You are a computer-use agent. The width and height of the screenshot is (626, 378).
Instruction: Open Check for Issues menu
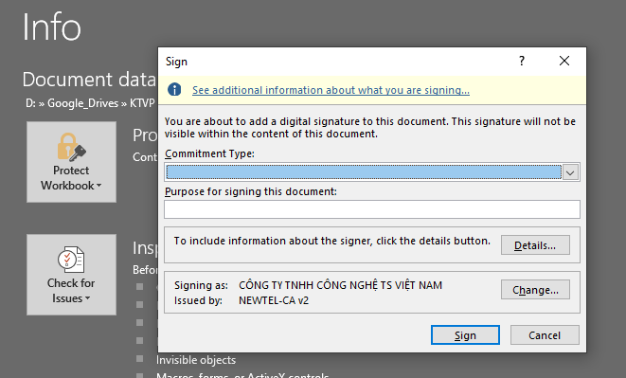(71, 275)
